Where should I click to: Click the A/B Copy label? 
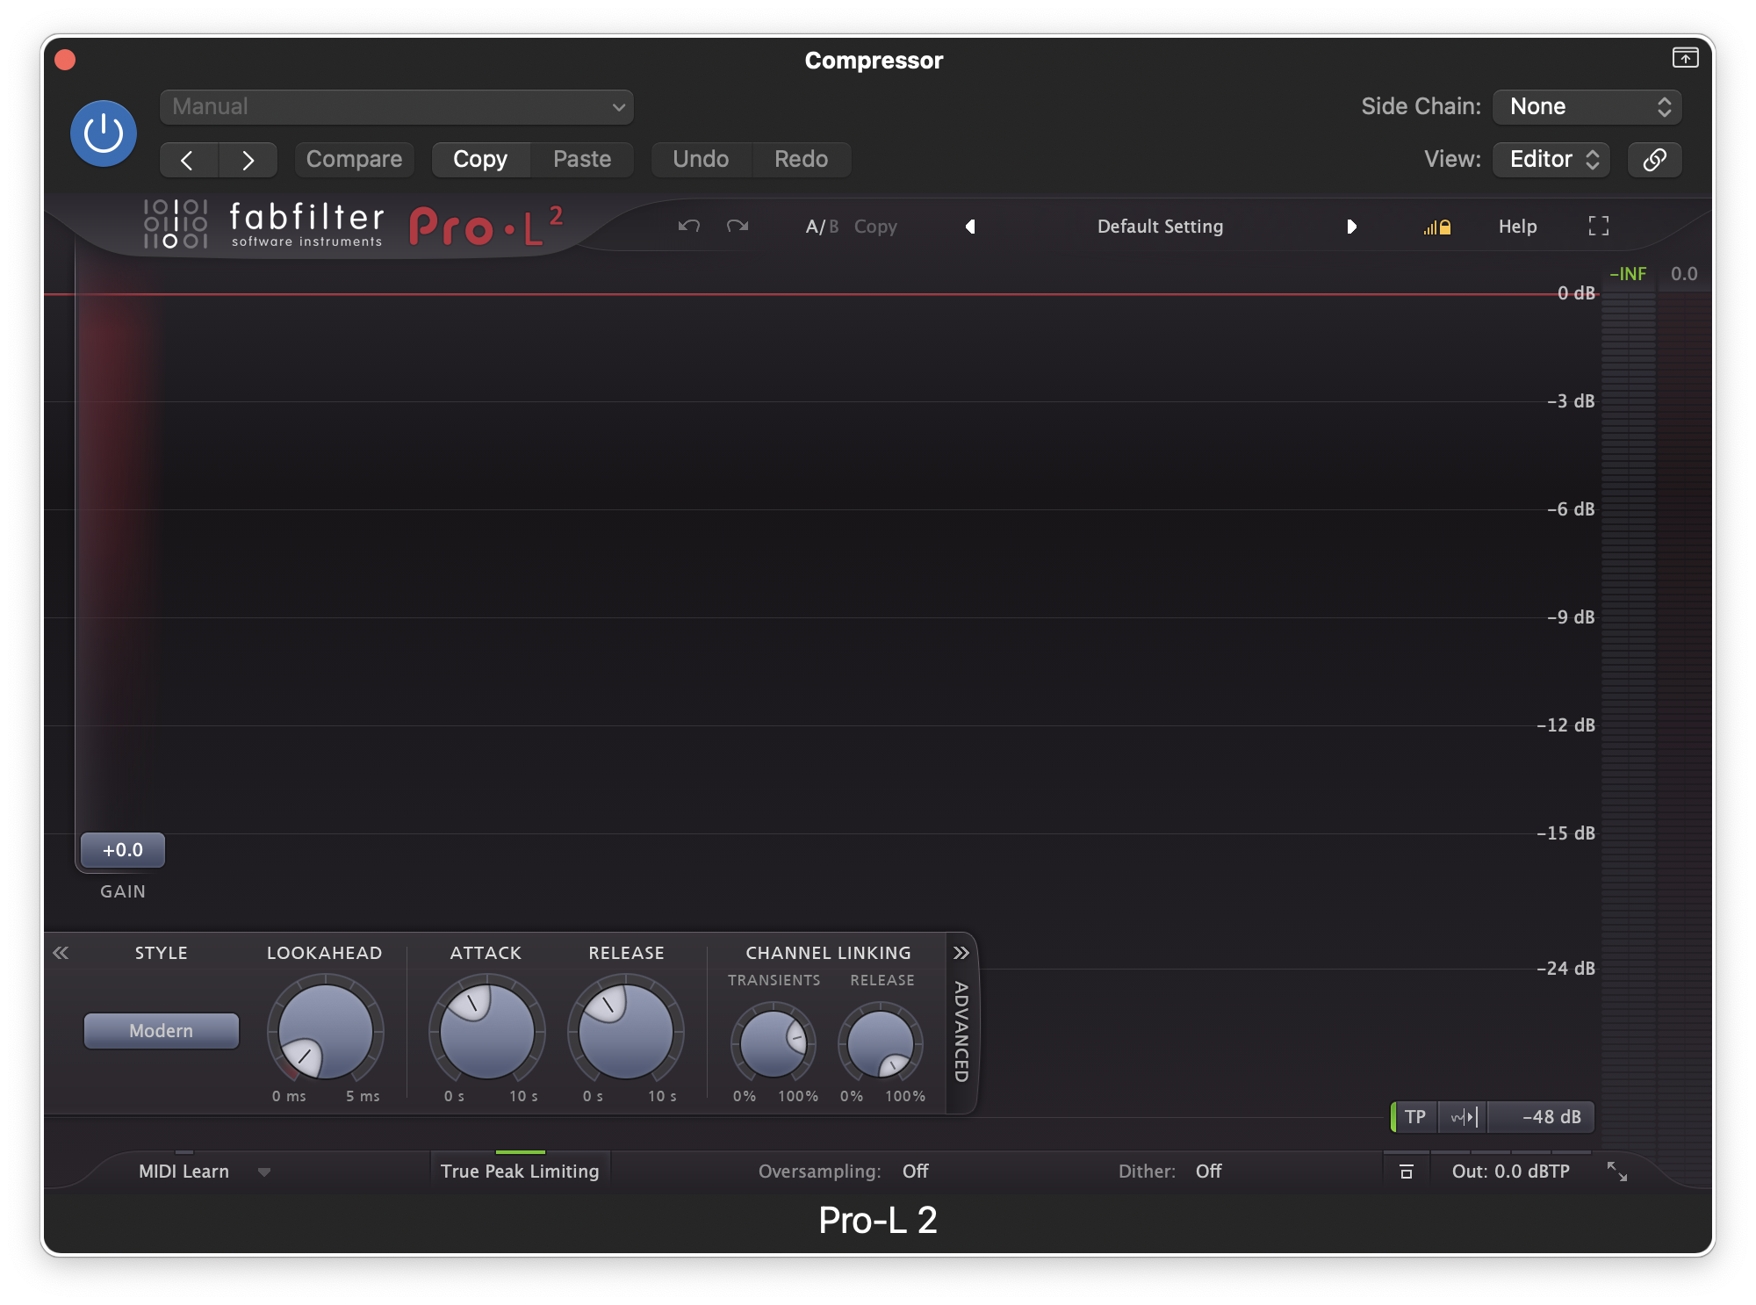pyautogui.click(x=875, y=227)
